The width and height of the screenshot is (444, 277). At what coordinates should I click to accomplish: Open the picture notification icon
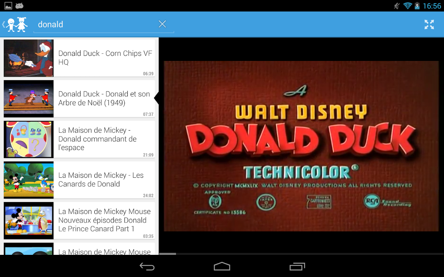coord(8,6)
